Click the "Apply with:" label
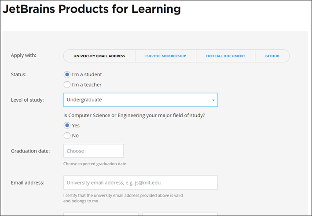The width and height of the screenshot is (312, 216). pyautogui.click(x=24, y=56)
